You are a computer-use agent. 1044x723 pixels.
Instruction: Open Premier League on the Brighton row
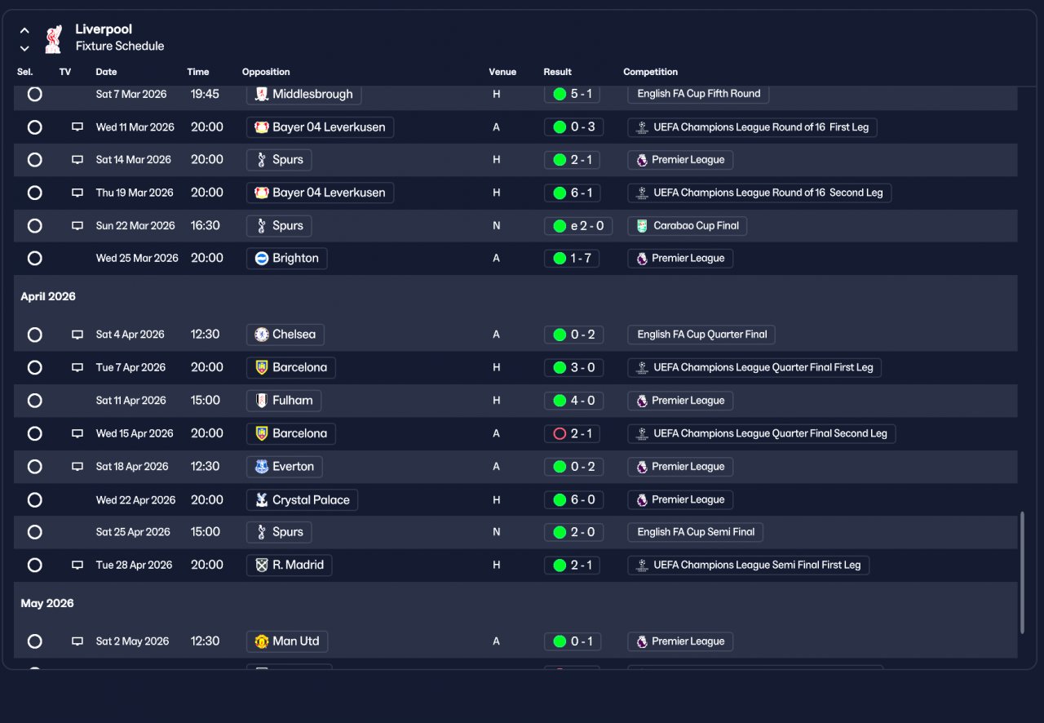(x=680, y=259)
